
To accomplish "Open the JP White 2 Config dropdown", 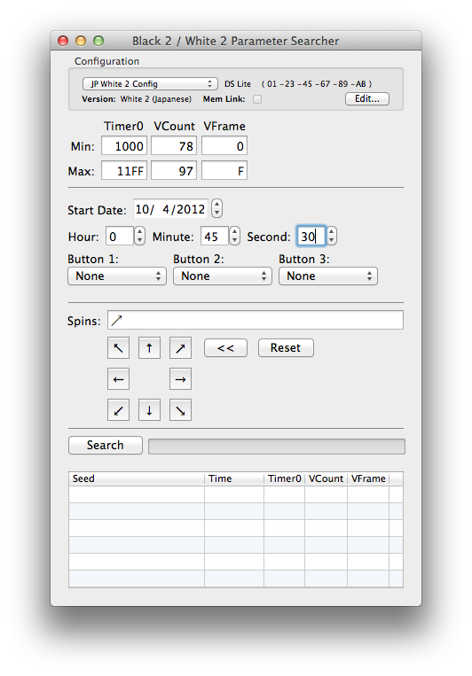I will pyautogui.click(x=149, y=83).
